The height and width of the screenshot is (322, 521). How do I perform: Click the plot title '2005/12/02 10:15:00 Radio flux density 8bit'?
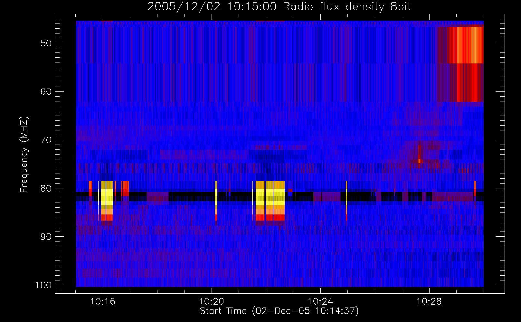tap(279, 6)
